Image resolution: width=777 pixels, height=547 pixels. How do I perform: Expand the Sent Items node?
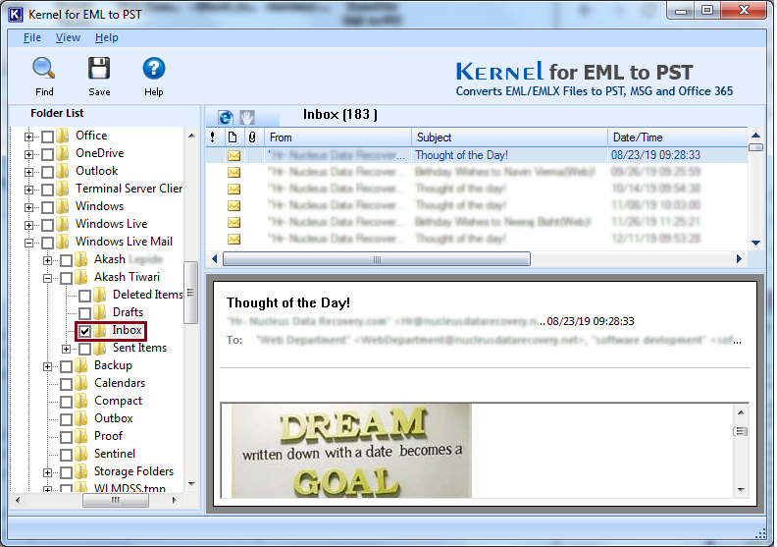tap(66, 350)
